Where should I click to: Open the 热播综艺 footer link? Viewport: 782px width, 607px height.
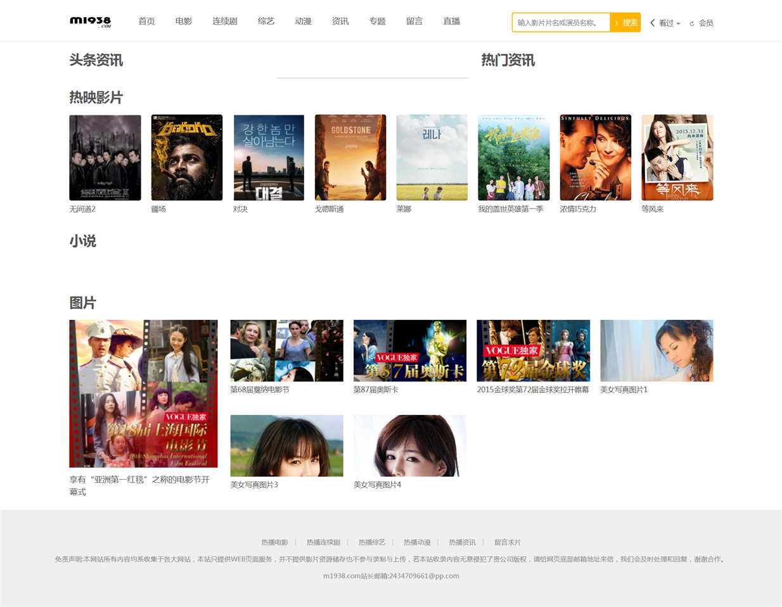click(372, 542)
